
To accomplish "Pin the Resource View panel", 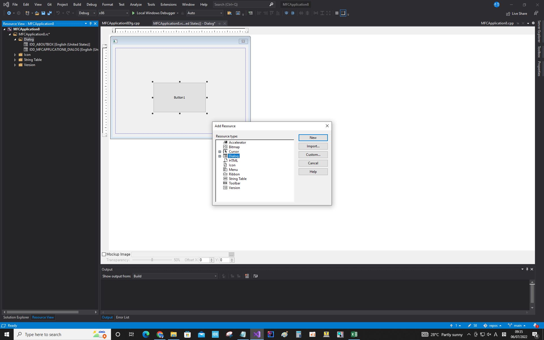I will coord(90,24).
